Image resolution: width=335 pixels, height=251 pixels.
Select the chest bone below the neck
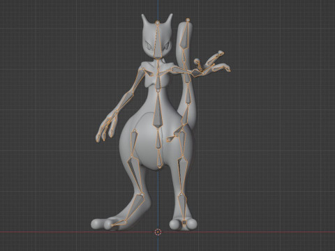tap(158, 82)
